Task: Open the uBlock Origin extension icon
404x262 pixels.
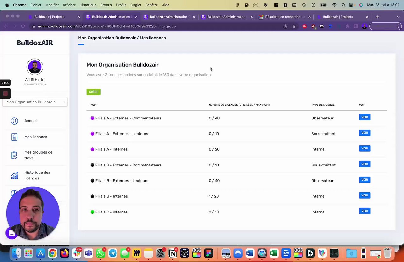Action: click(x=313, y=26)
